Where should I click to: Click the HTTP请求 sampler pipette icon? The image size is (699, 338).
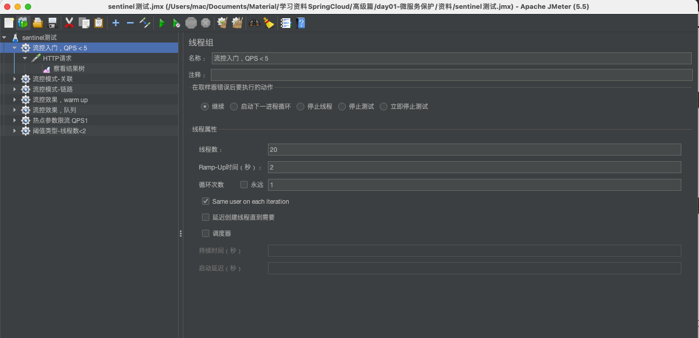pos(36,58)
